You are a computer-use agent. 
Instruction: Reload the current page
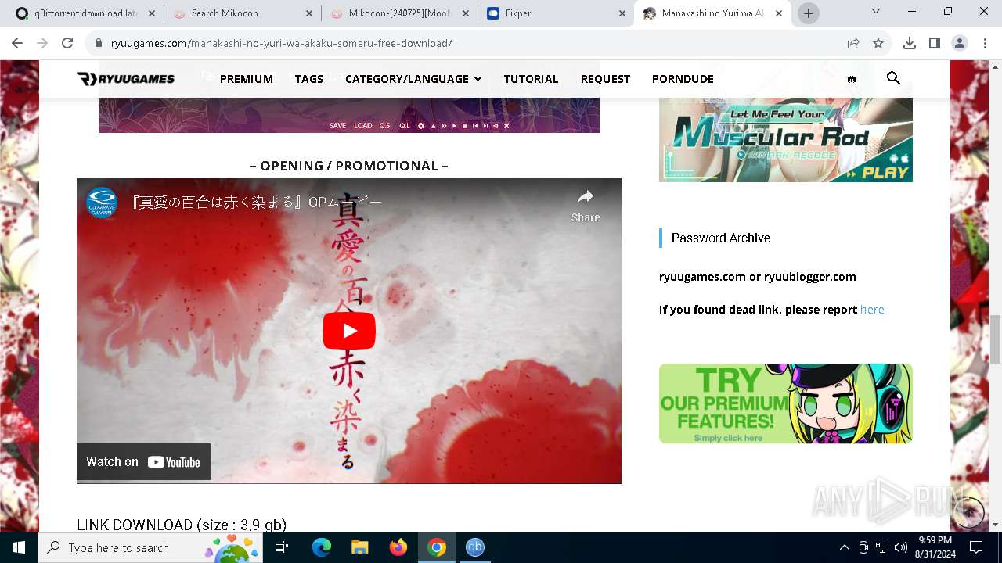coord(67,43)
